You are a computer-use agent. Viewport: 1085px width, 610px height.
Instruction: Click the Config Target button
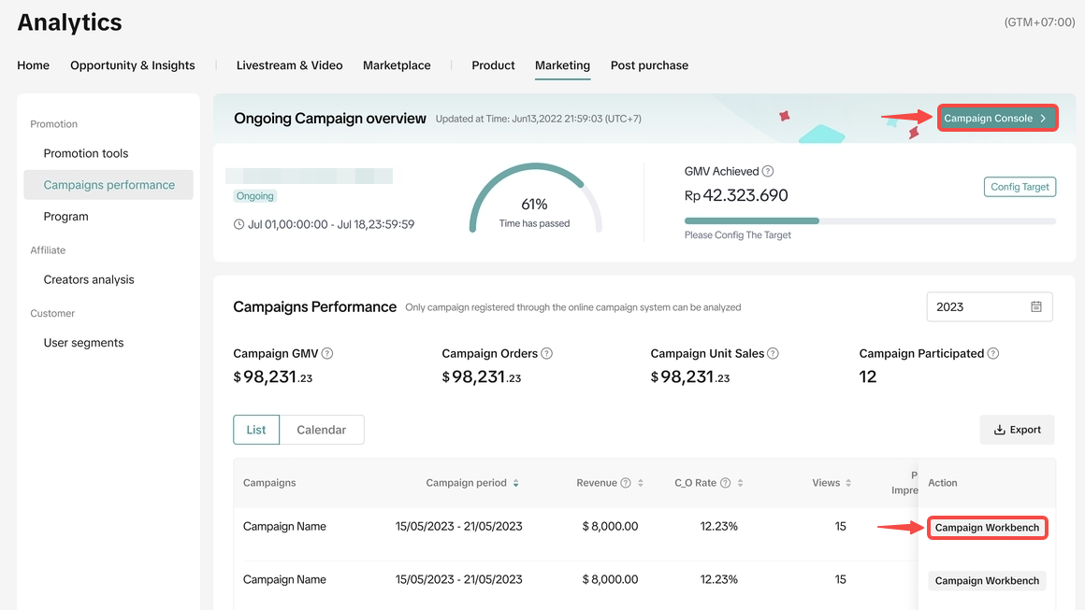tap(1020, 187)
